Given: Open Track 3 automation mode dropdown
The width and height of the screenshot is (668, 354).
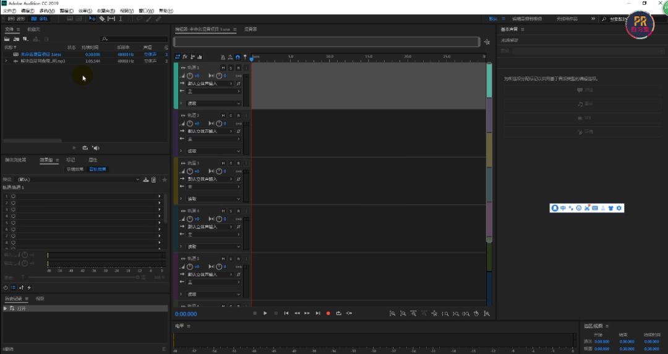Looking at the screenshot, I should pyautogui.click(x=213, y=199).
